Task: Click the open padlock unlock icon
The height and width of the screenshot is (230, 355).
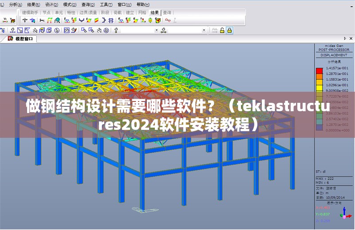Action: coord(222,30)
